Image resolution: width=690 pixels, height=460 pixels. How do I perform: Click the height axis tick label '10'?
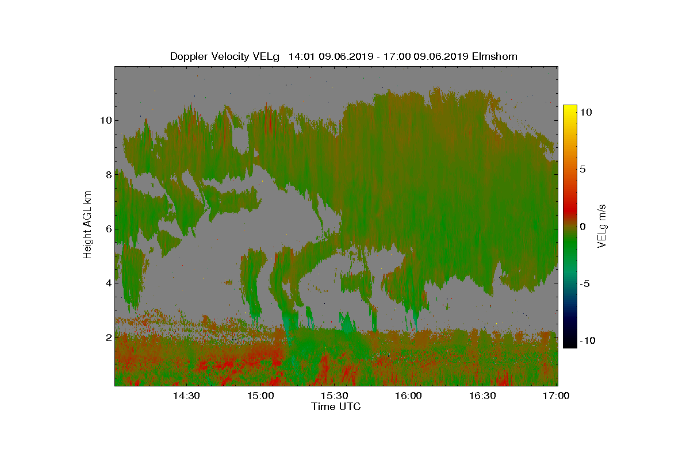[105, 120]
